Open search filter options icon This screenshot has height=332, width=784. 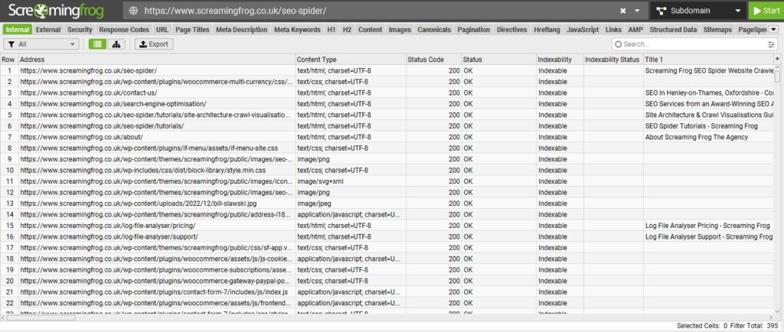770,44
